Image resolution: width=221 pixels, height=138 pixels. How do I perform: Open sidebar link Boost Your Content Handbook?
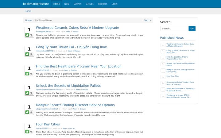click(180, 90)
